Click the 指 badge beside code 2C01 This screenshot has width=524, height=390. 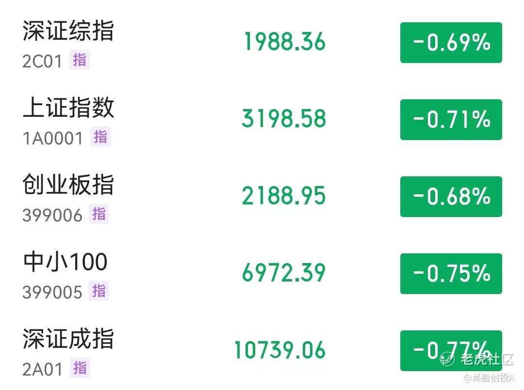80,60
